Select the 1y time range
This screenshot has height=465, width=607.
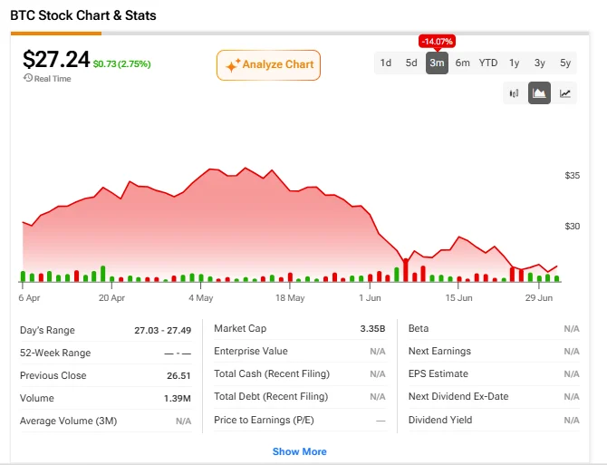(514, 63)
